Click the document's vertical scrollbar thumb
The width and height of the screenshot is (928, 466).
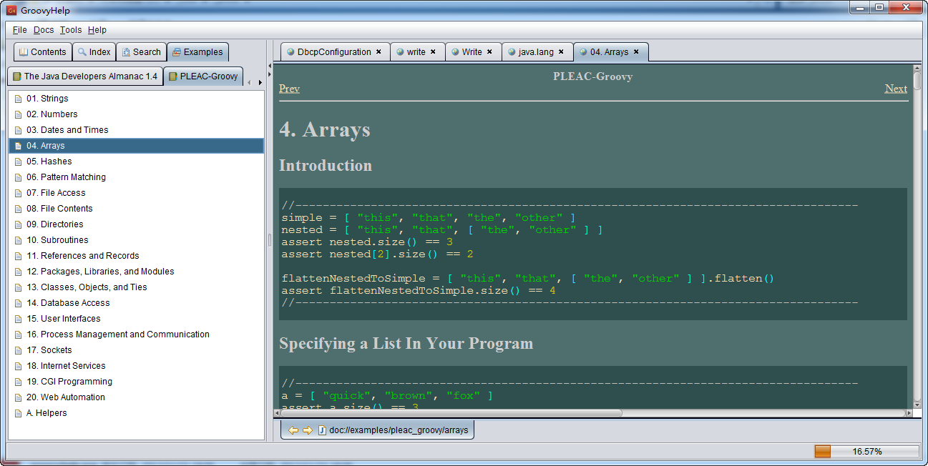coord(917,81)
